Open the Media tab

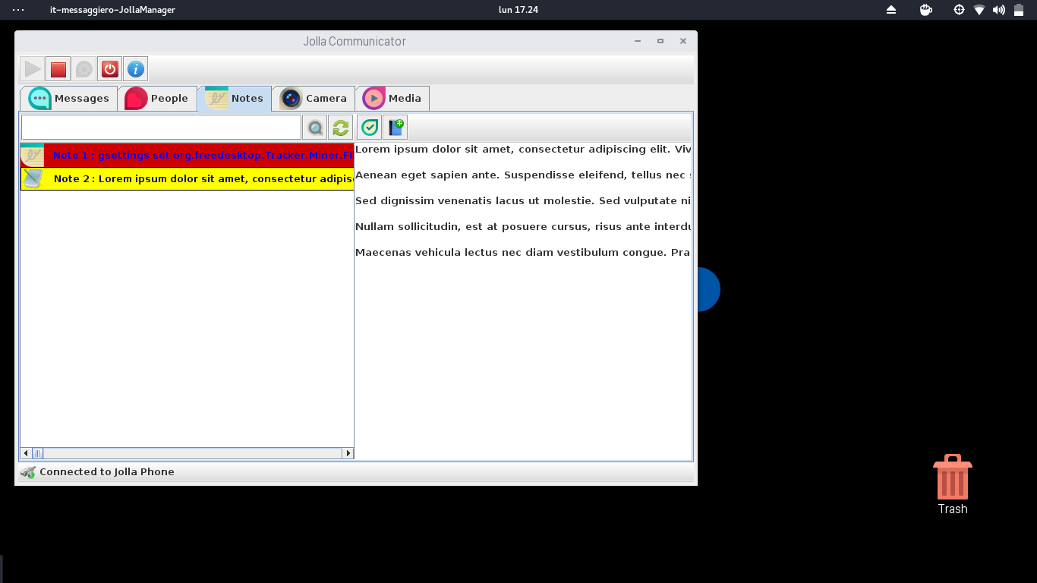[392, 99]
